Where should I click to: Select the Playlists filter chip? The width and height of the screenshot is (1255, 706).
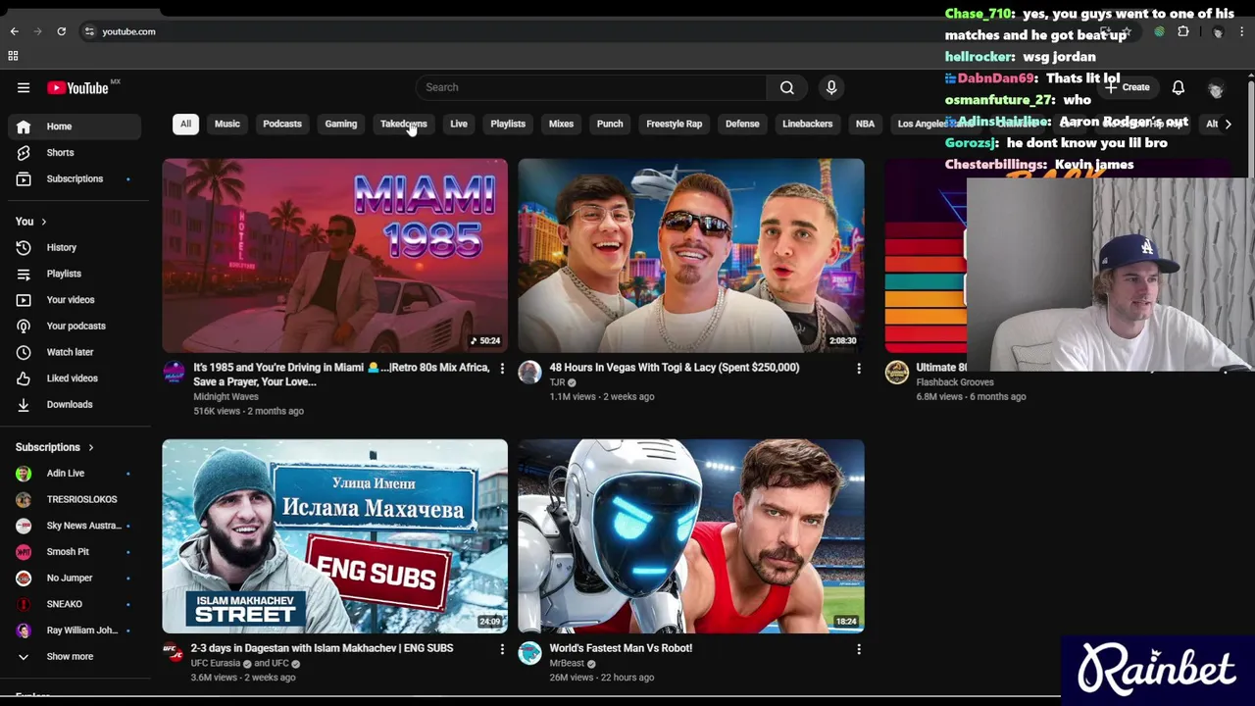click(508, 124)
